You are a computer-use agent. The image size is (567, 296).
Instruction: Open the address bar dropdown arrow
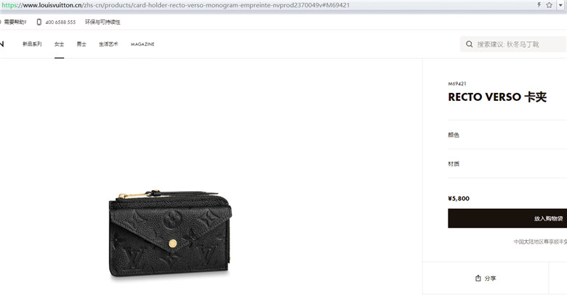point(560,5)
